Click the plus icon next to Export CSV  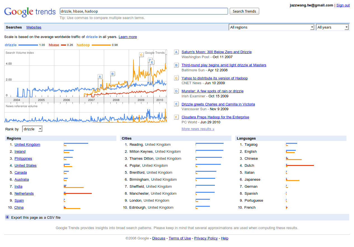7,217
